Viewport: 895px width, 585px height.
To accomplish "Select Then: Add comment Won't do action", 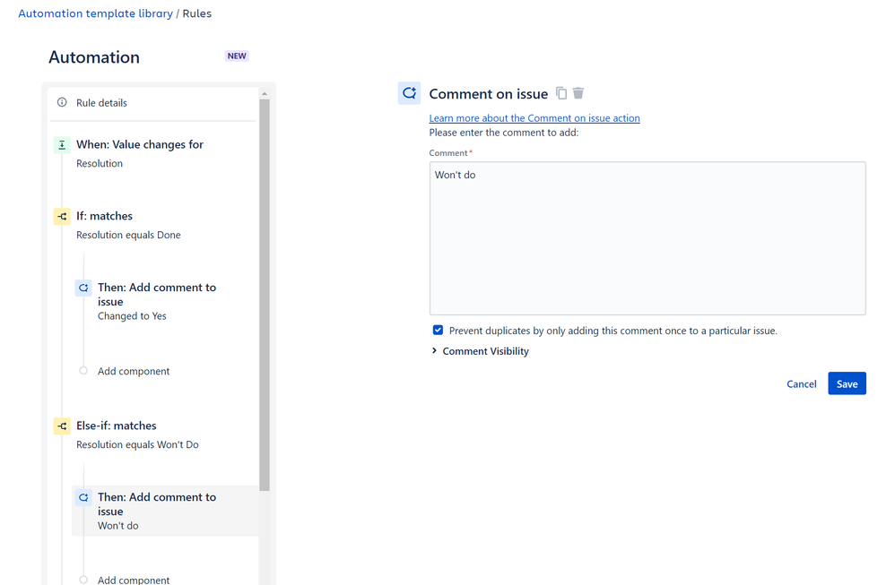I will pos(165,511).
